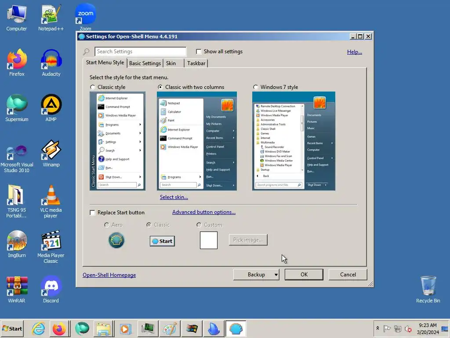Click the Cancel button
The width and height of the screenshot is (450, 338).
click(348, 275)
